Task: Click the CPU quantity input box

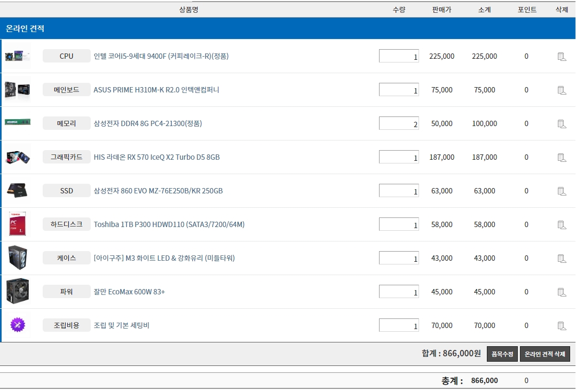Action: [x=398, y=56]
